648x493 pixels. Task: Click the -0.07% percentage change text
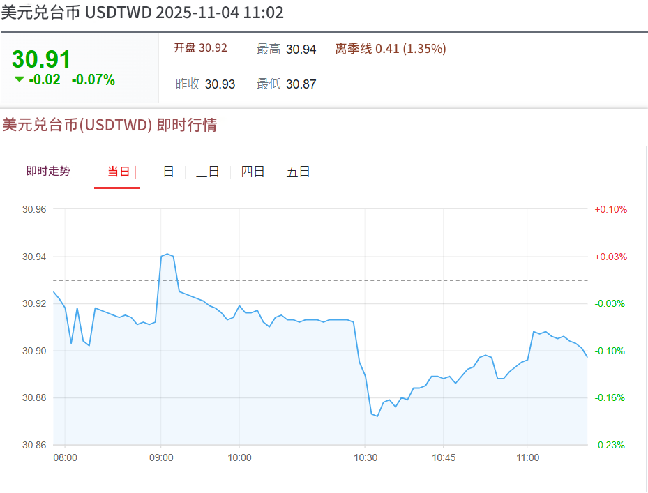click(x=93, y=79)
